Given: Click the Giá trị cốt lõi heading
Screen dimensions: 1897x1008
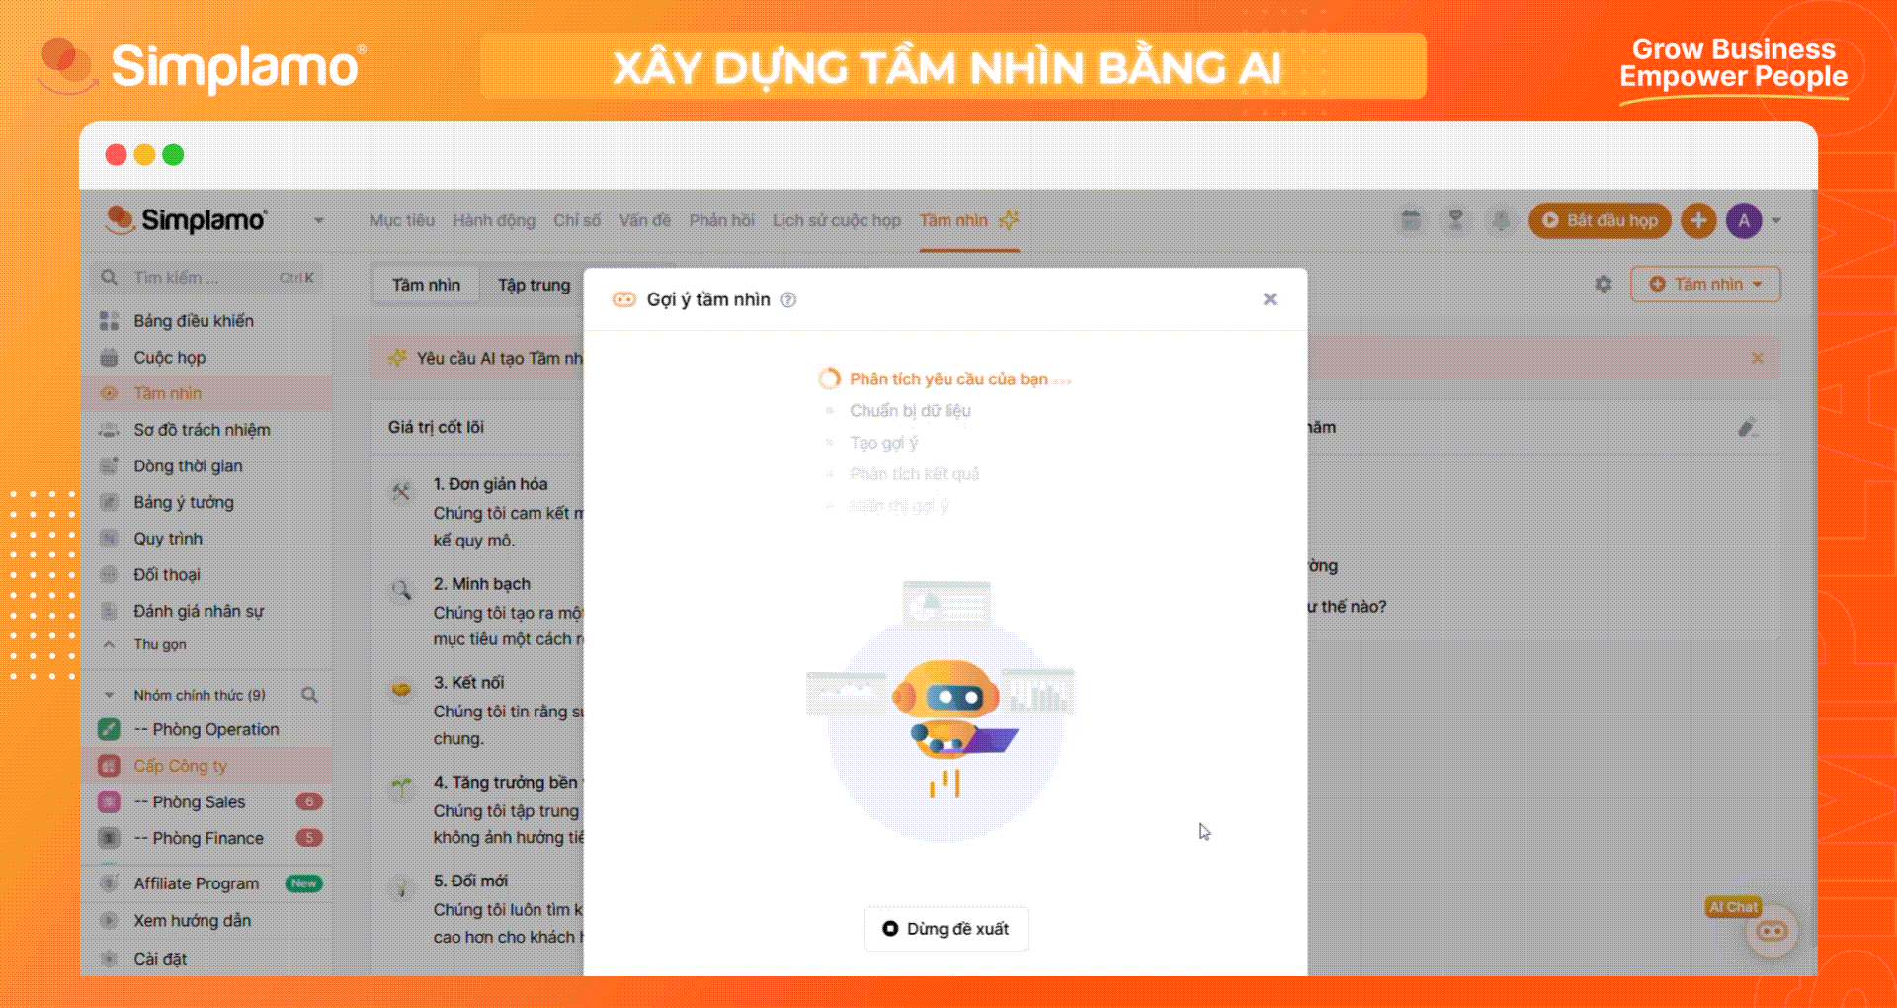Looking at the screenshot, I should [436, 427].
